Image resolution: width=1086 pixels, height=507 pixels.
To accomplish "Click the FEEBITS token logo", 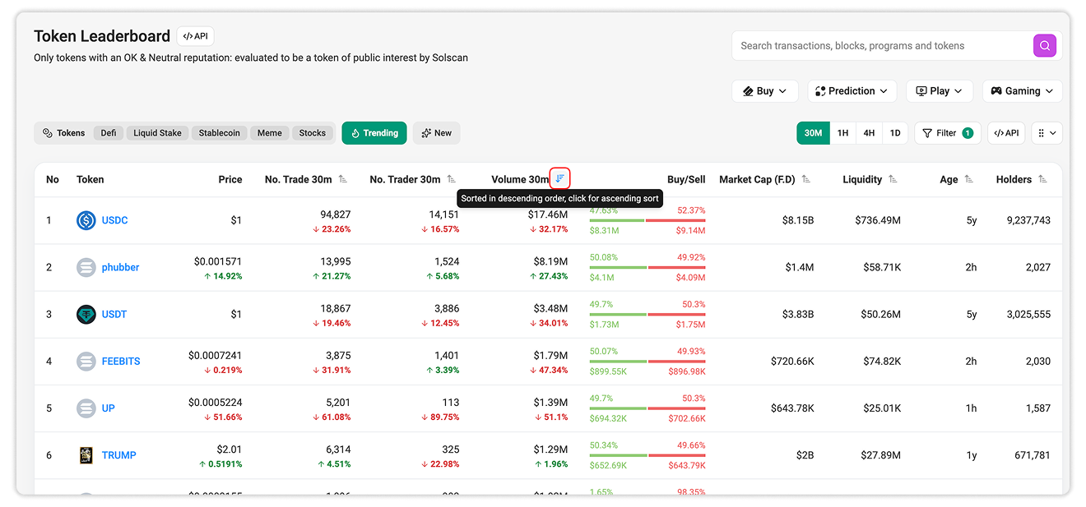I will [x=86, y=361].
